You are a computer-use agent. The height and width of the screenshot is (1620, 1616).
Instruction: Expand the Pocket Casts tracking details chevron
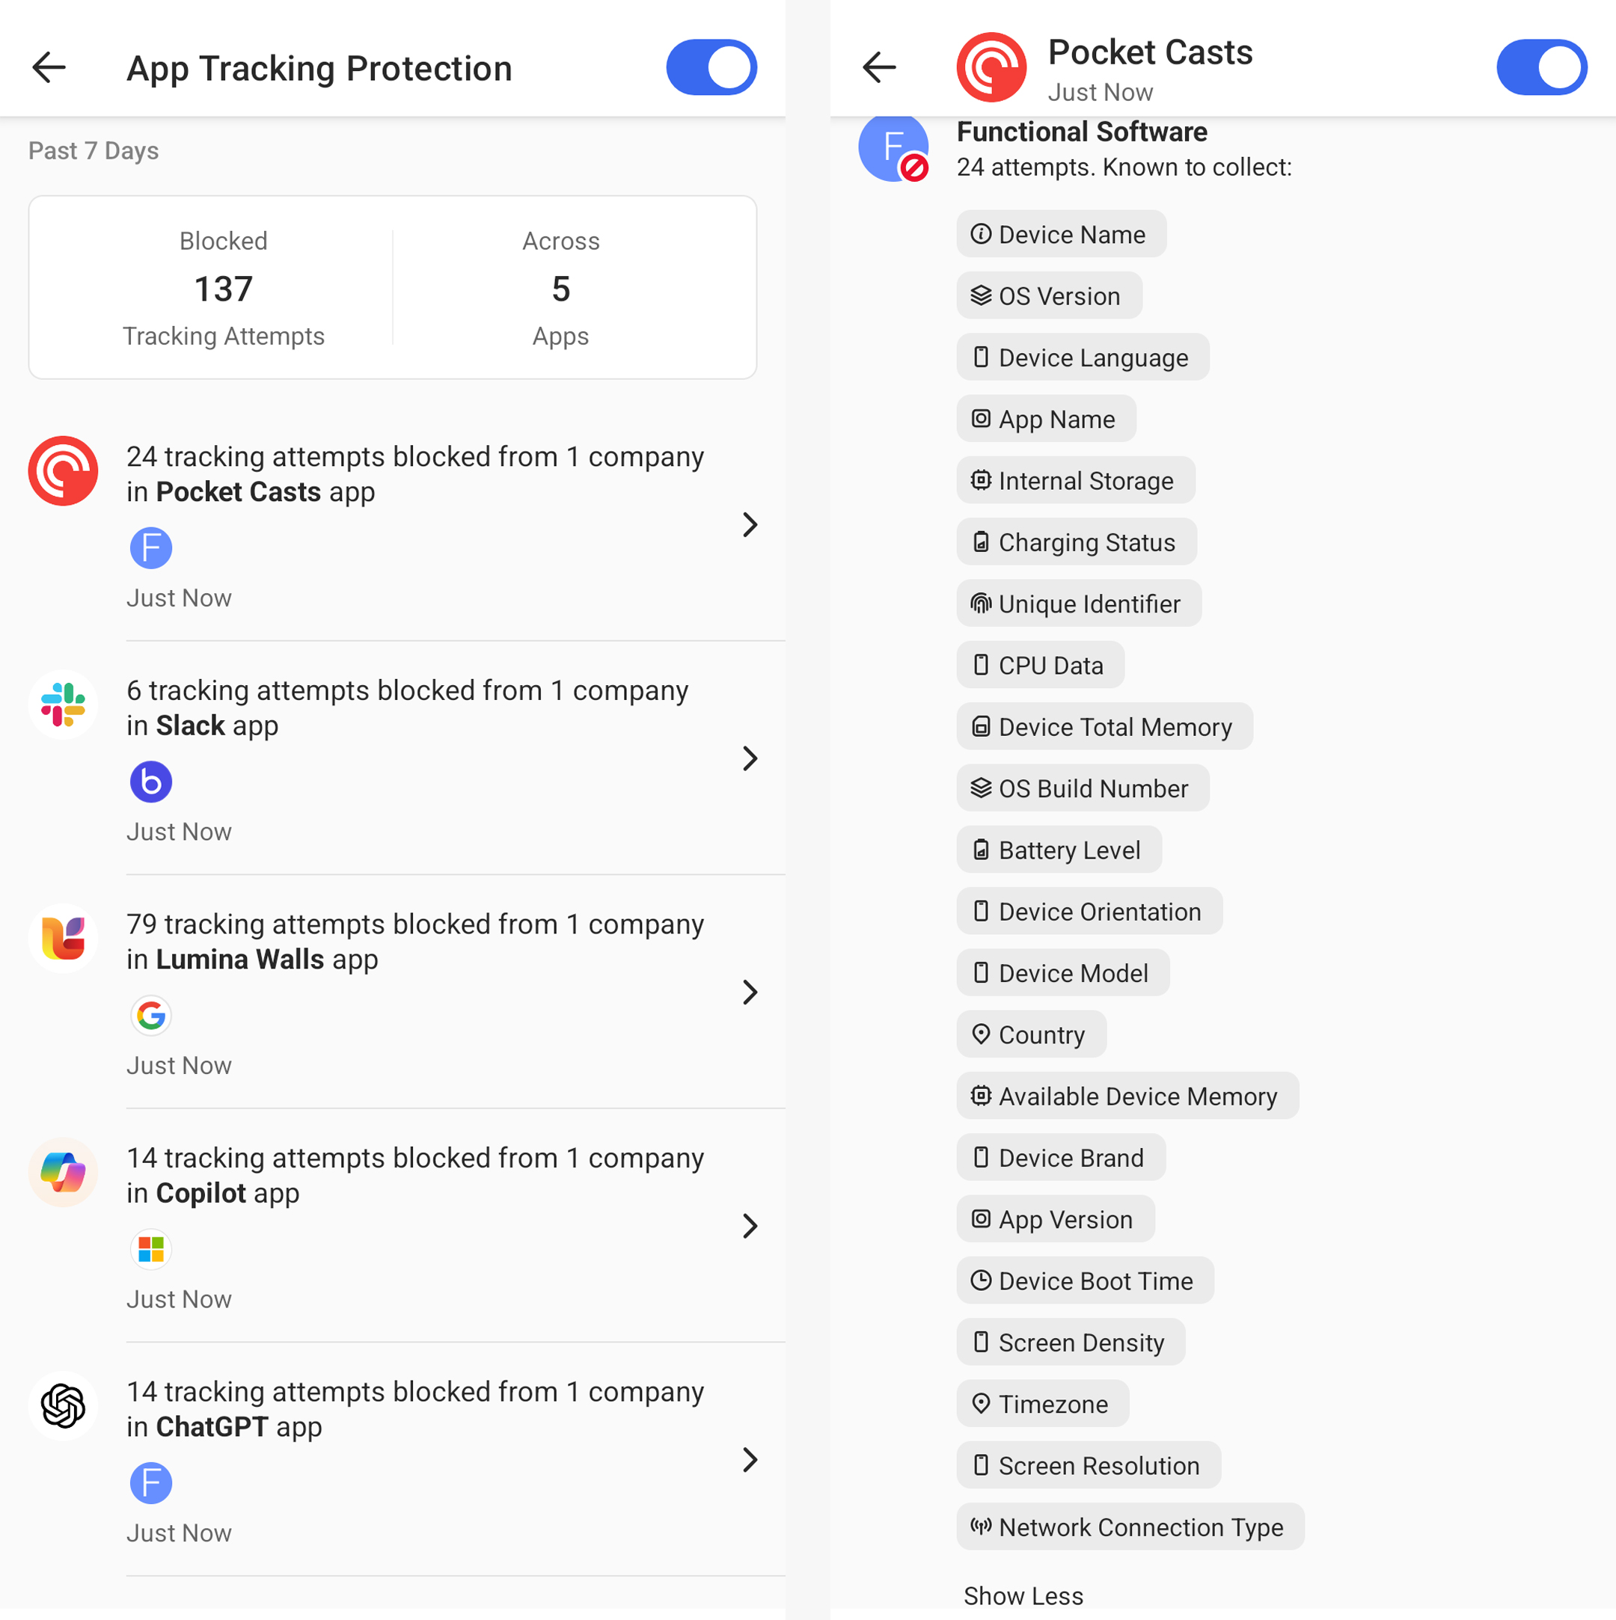(750, 524)
